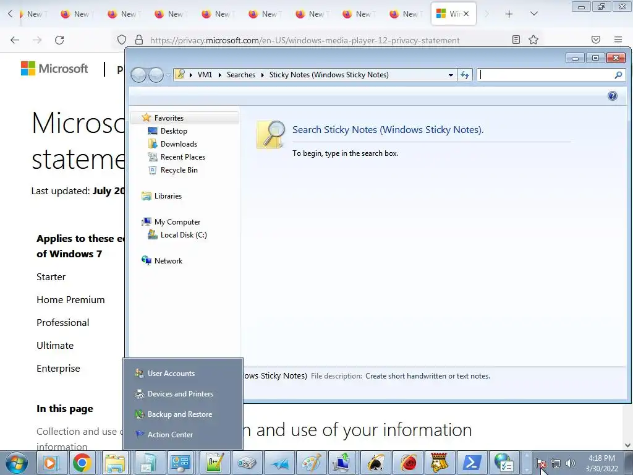Viewport: 633px width, 475px height.
Task: Click the padlock site info icon
Action: click(139, 40)
